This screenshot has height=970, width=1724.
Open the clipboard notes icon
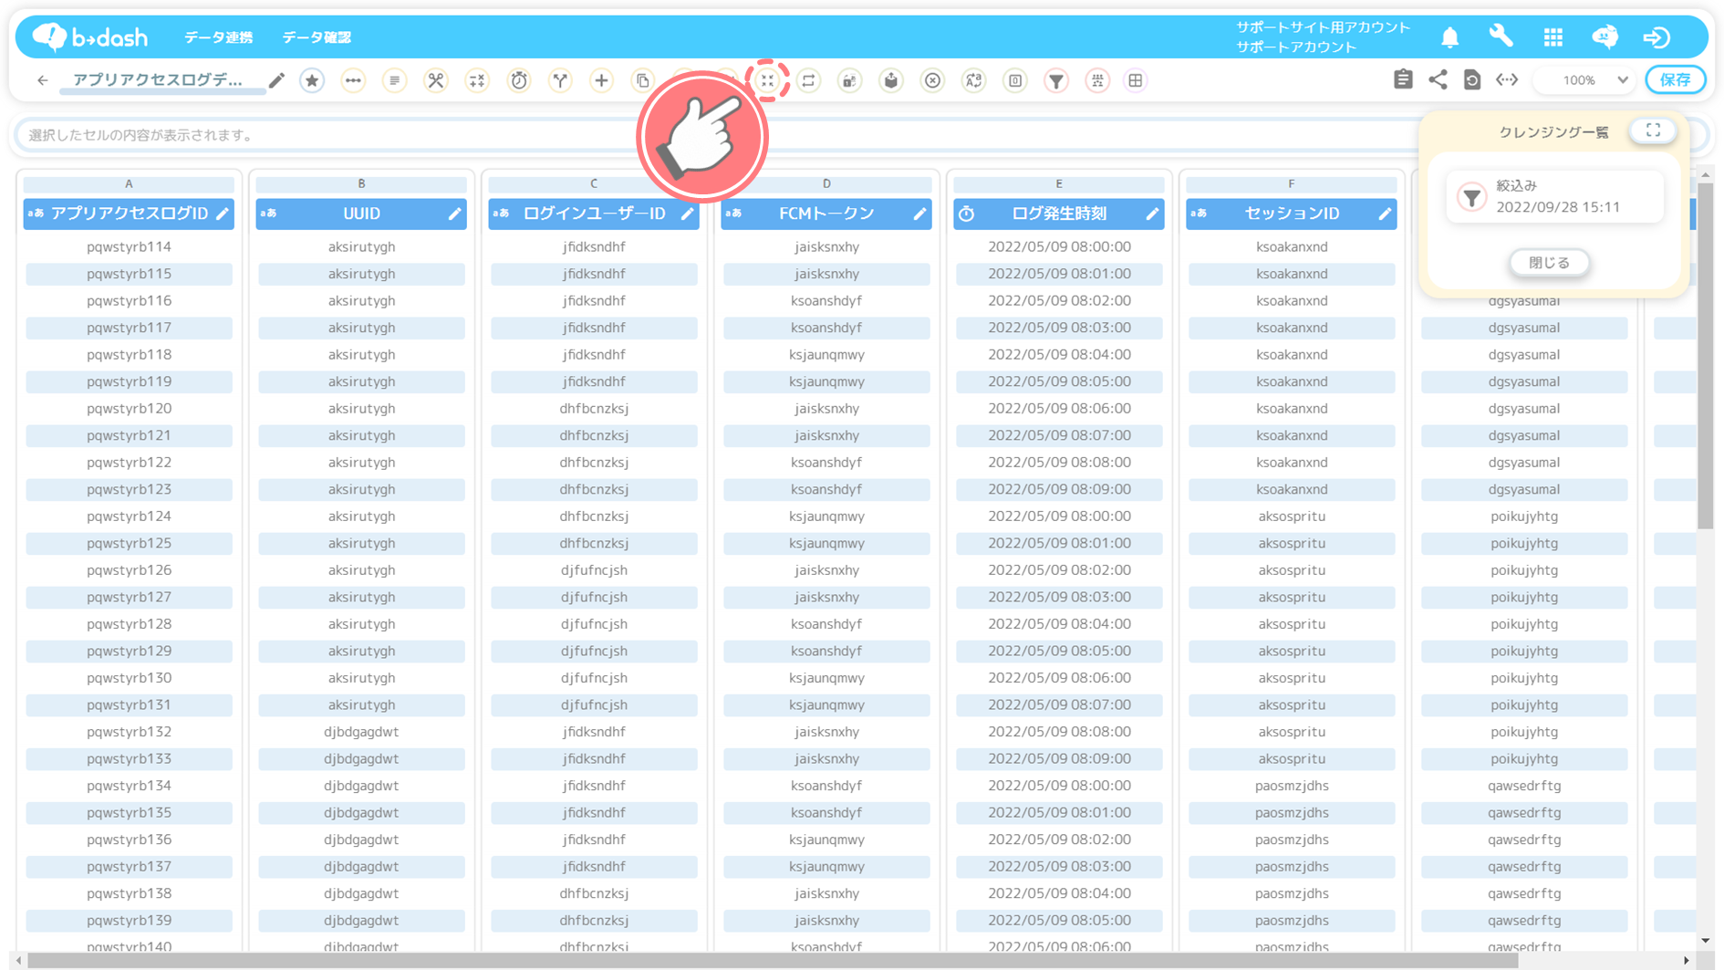tap(1403, 79)
